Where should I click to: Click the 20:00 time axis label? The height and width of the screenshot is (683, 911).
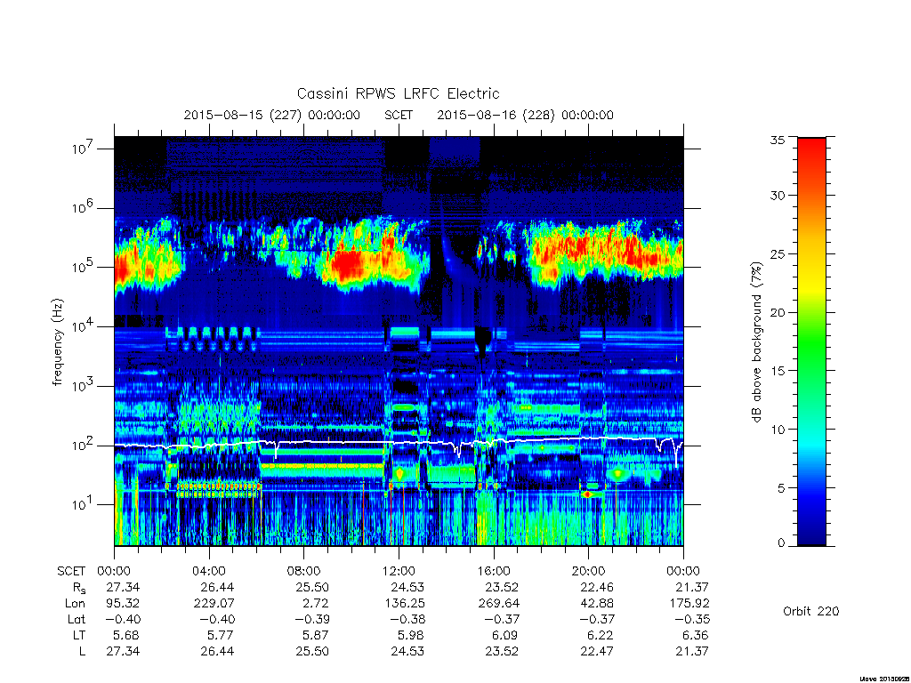point(589,571)
